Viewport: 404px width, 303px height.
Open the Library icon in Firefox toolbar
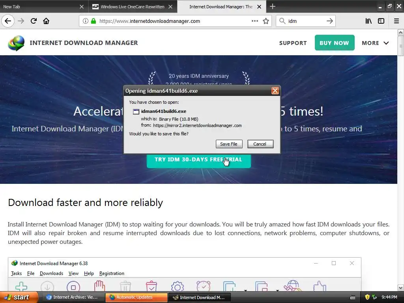pos(368,21)
